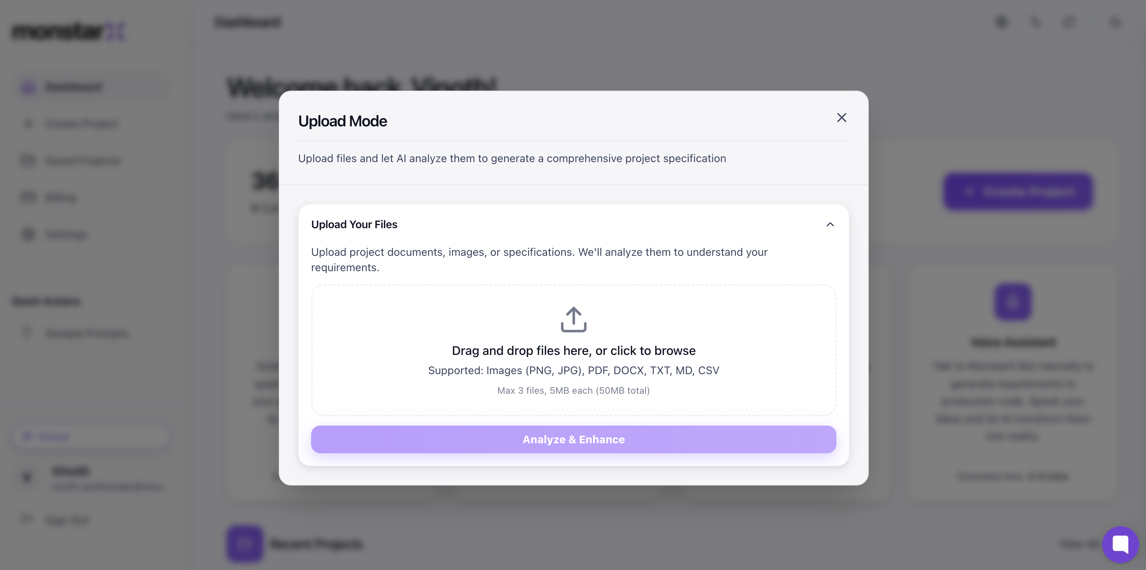The width and height of the screenshot is (1146, 570).
Task: Click the Recent Projects folder icon
Action: pos(244,543)
